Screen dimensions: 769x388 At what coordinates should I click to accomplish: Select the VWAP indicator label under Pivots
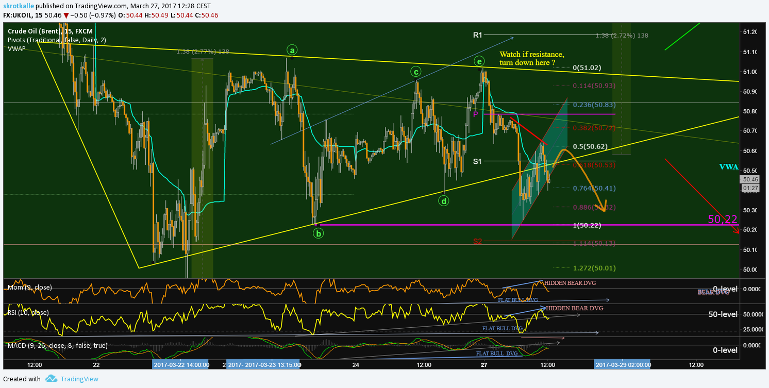click(x=16, y=48)
